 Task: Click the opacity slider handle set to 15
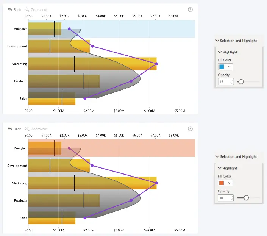tap(241, 81)
